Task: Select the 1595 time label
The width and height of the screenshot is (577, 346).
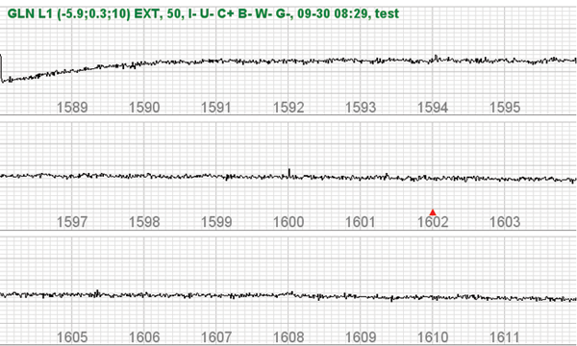Action: tap(505, 108)
